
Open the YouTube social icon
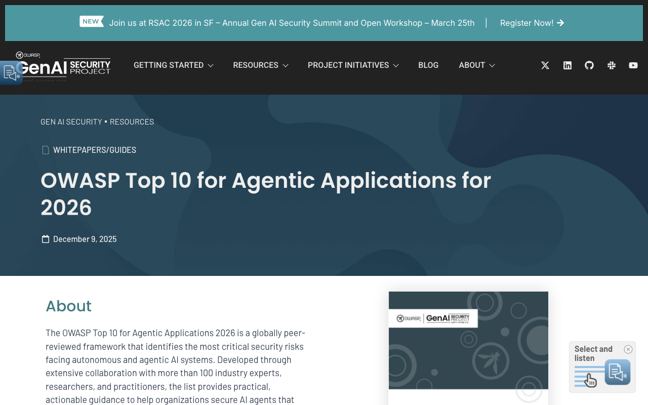coord(633,65)
